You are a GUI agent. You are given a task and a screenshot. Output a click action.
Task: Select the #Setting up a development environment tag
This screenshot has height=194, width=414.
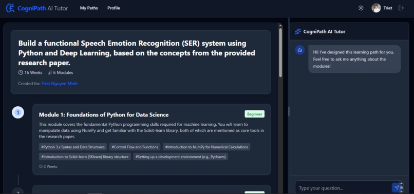pyautogui.click(x=181, y=157)
